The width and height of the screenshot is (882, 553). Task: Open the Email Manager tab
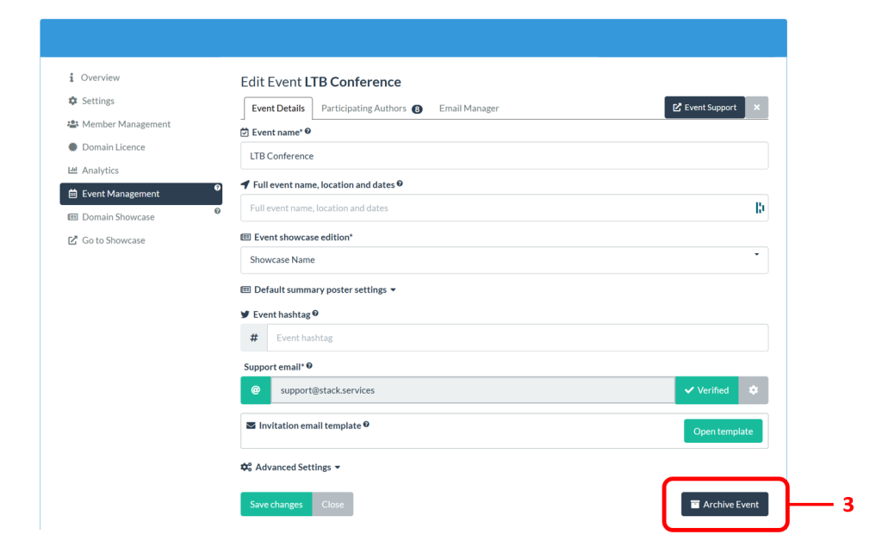click(469, 109)
